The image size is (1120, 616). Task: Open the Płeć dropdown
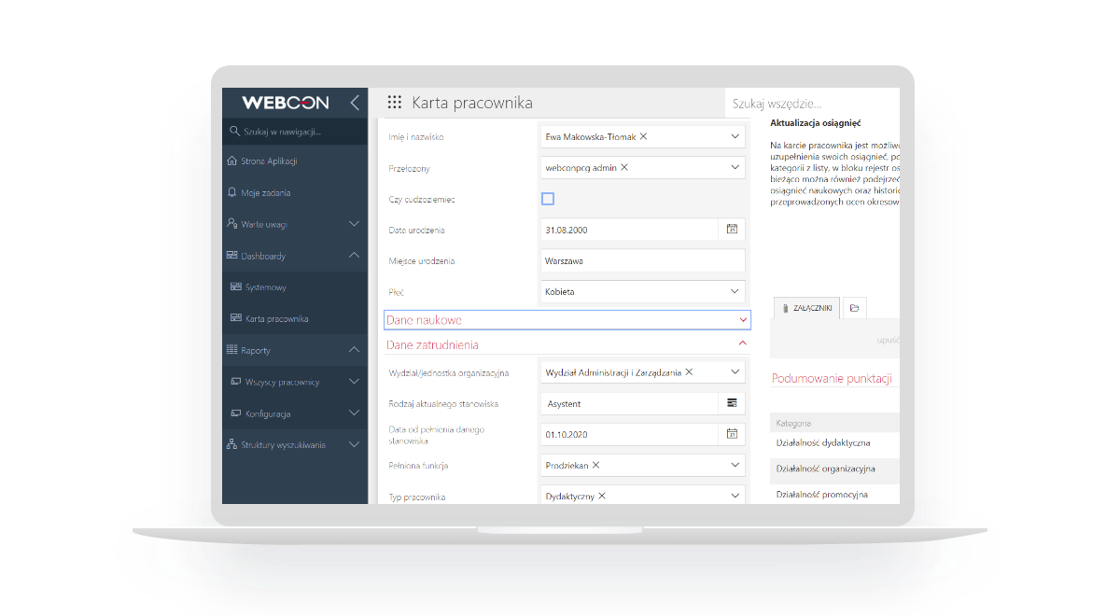[x=734, y=292]
